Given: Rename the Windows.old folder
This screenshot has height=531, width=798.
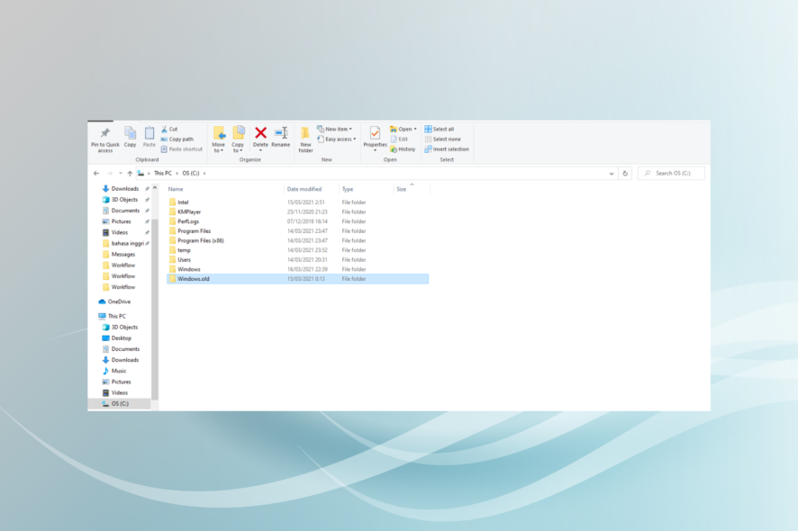Looking at the screenshot, I should [280, 133].
